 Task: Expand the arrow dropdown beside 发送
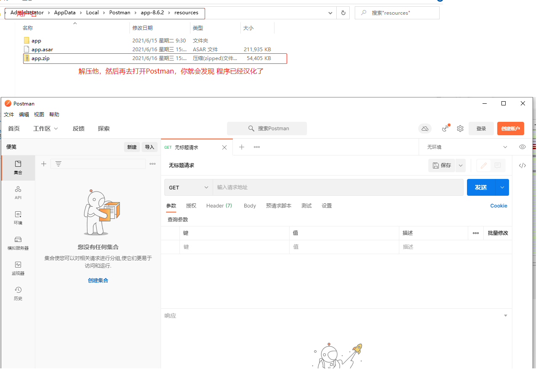[502, 187]
